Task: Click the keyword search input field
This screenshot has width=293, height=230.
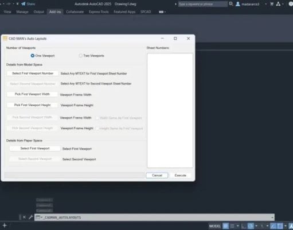Action: 203,4
